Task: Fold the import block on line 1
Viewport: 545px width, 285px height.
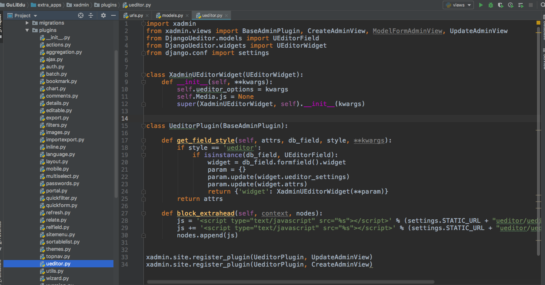Action: tap(143, 23)
